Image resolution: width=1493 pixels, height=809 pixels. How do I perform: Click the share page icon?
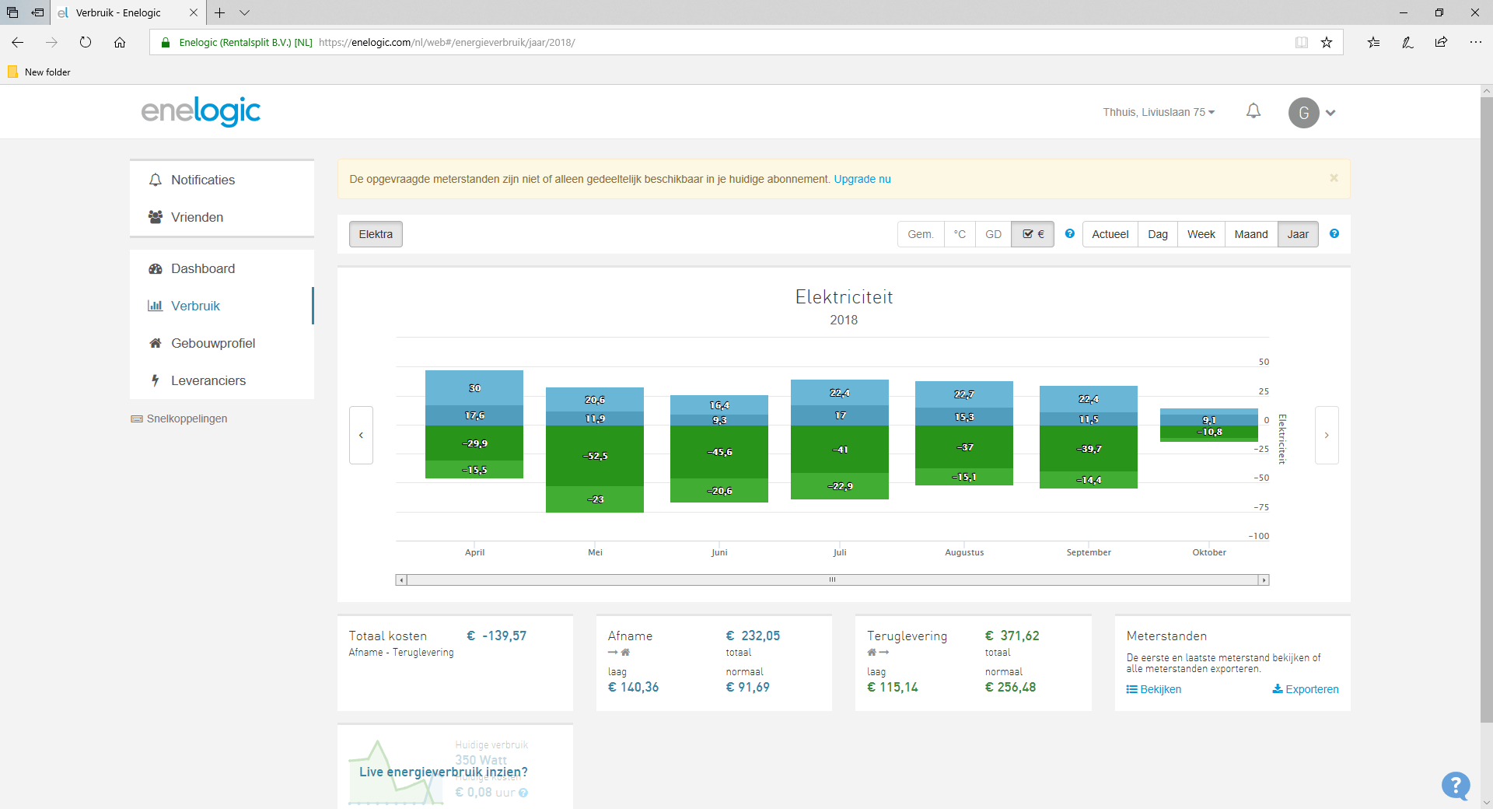pos(1441,42)
